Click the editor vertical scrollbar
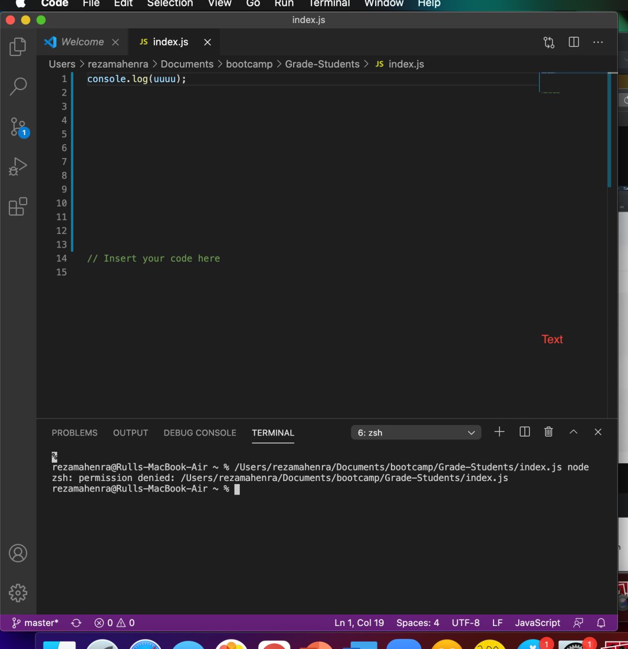 [609, 130]
